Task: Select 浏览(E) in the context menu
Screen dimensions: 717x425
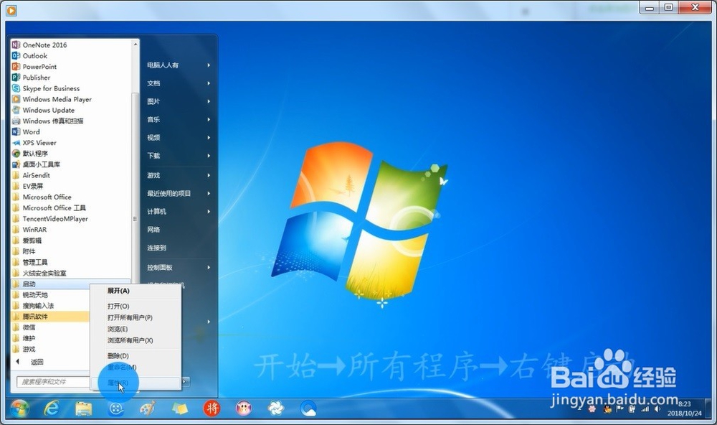Action: [x=136, y=330]
